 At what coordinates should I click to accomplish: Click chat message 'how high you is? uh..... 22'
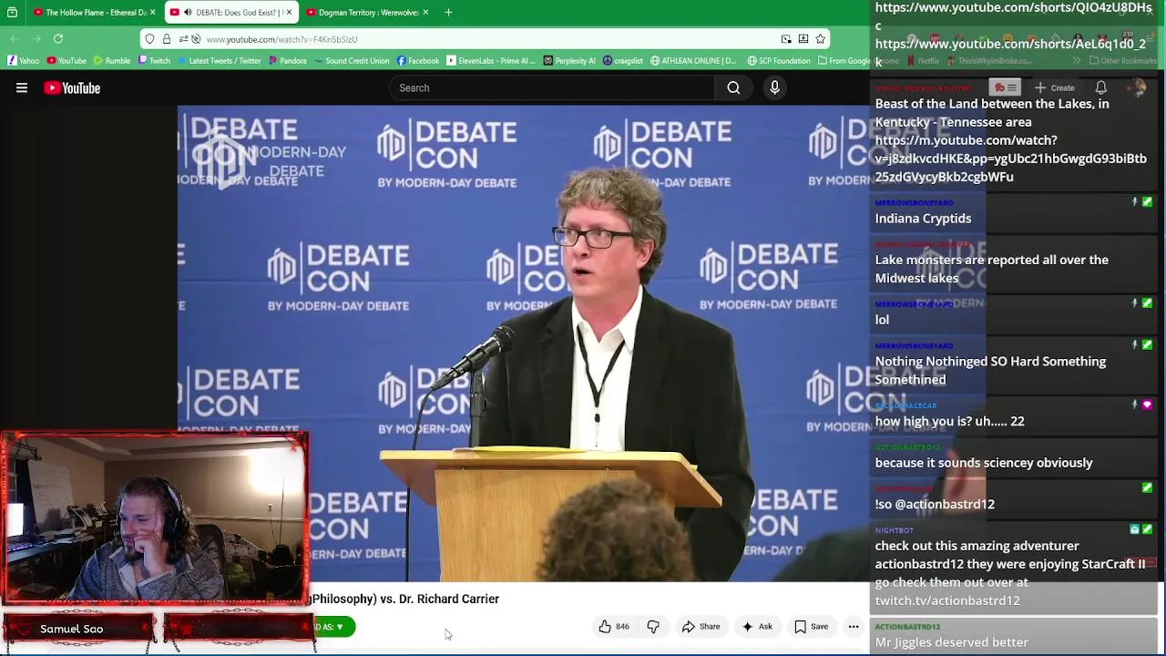949,421
